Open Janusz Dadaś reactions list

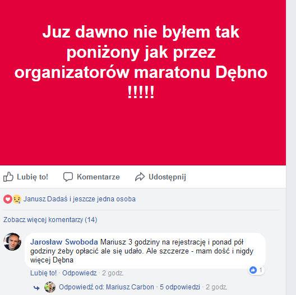tap(79, 199)
